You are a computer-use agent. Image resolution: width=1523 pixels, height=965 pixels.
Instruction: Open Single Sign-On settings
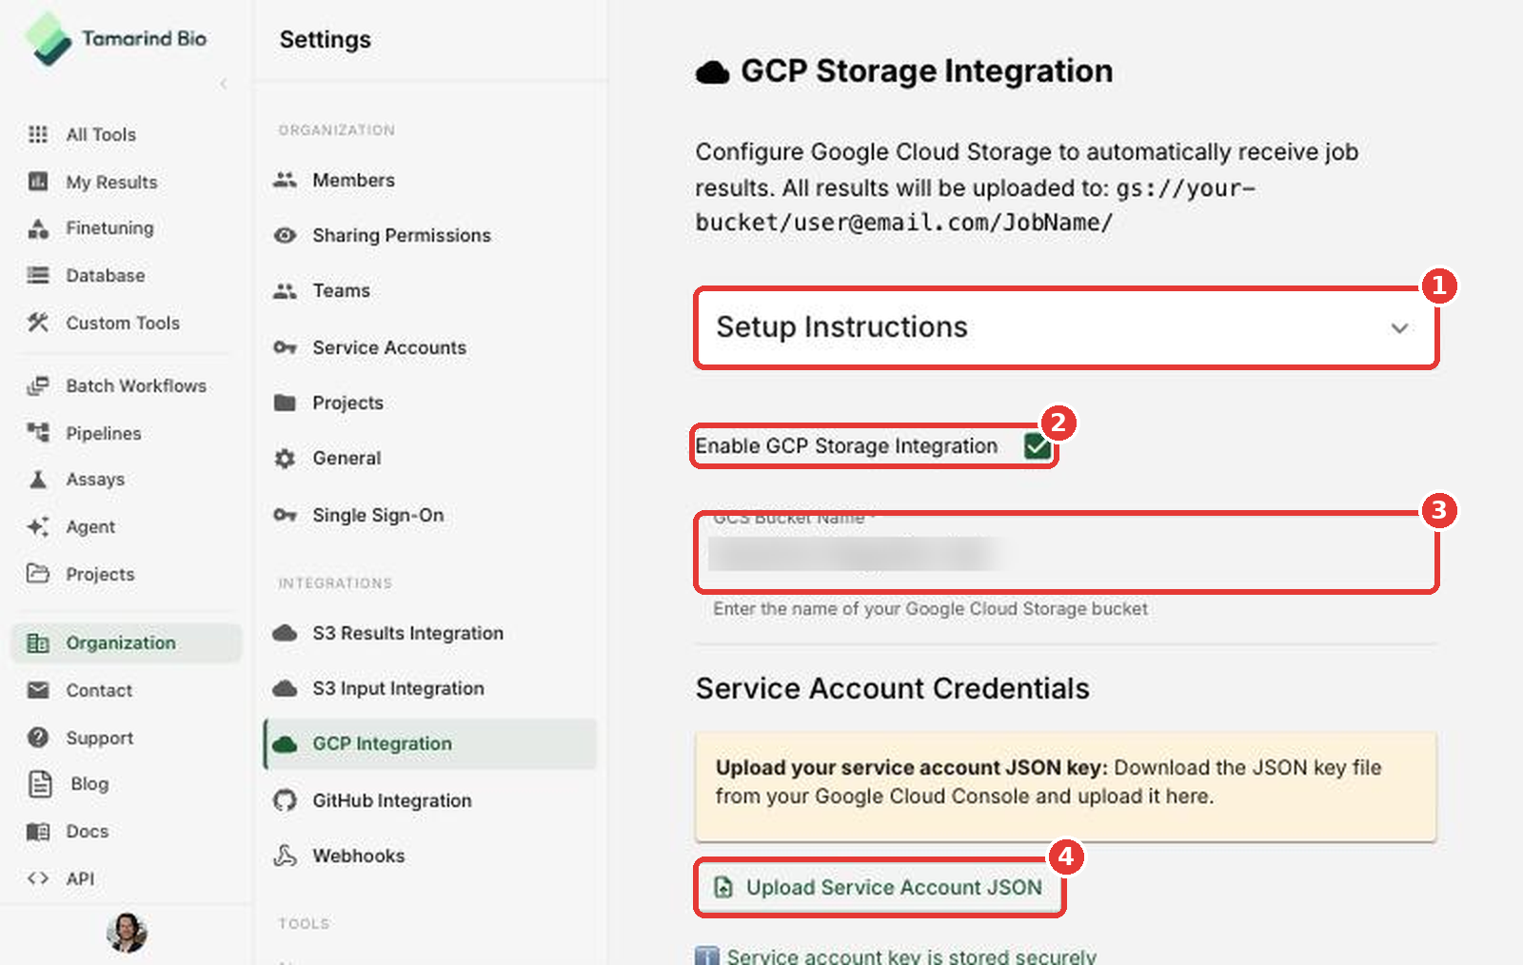428,515
